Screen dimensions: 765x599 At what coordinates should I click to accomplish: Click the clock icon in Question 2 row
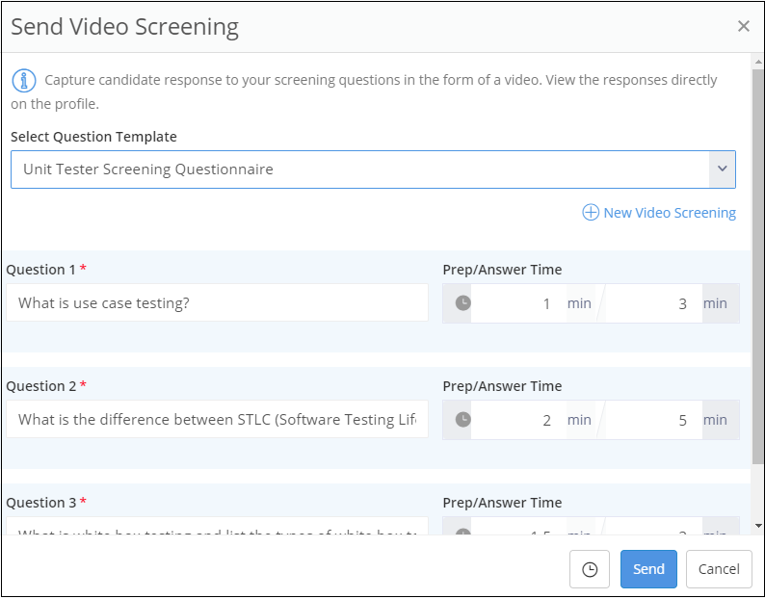click(462, 420)
